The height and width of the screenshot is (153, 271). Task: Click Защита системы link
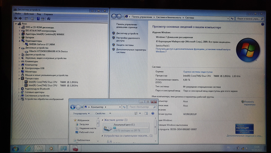[x=125, y=45]
